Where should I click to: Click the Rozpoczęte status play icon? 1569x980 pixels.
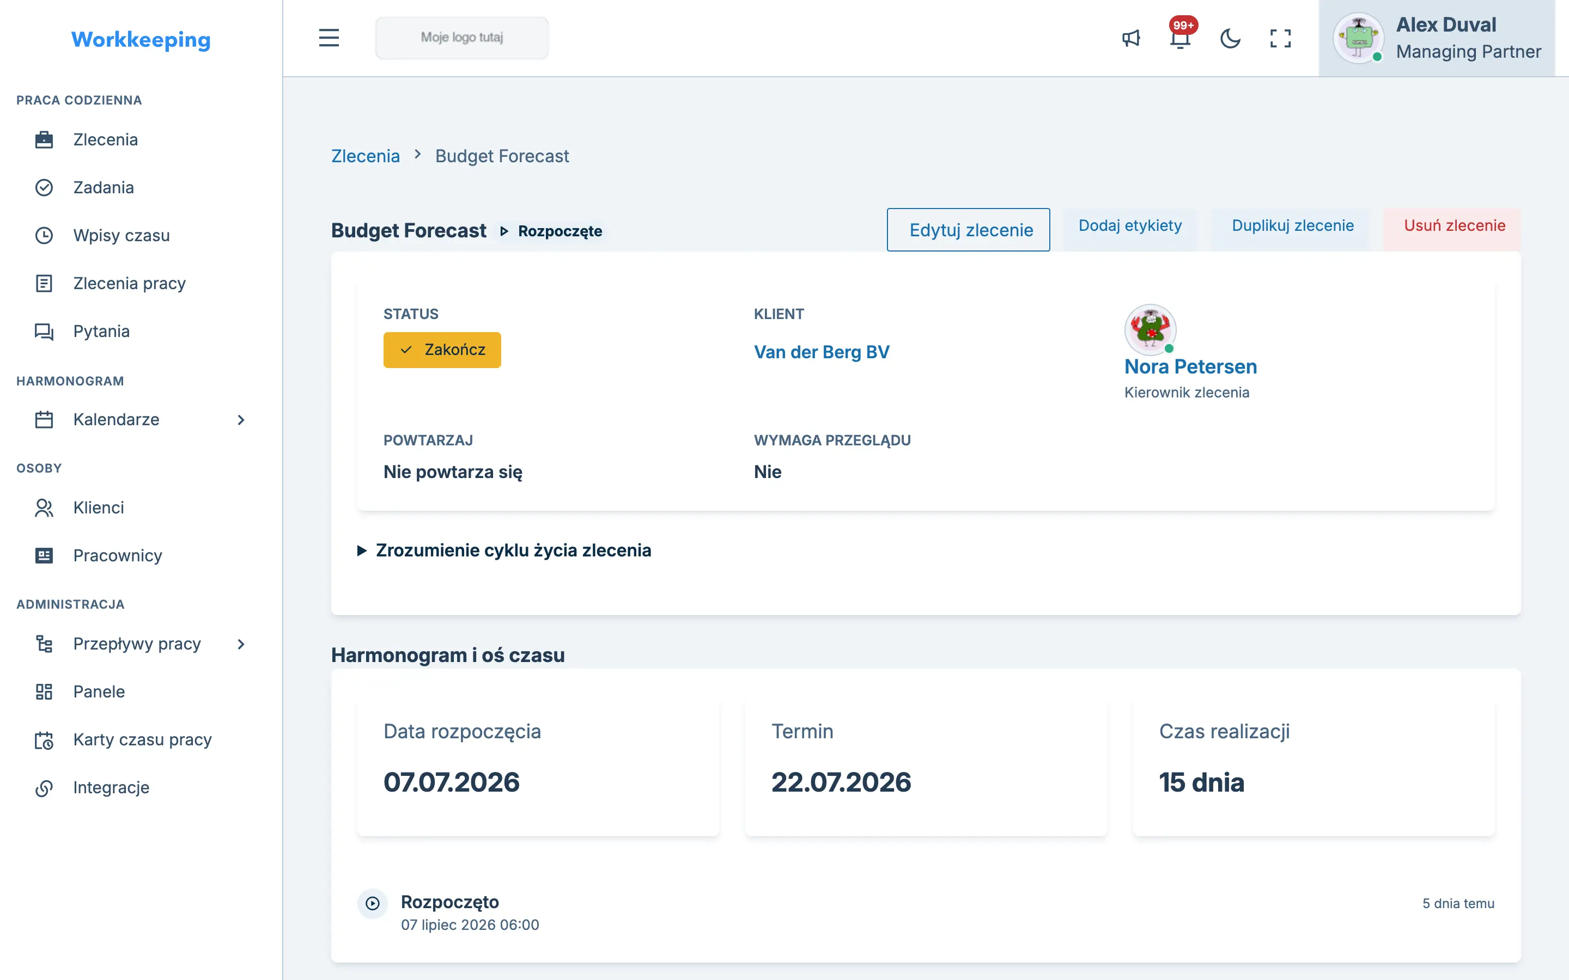(x=504, y=231)
